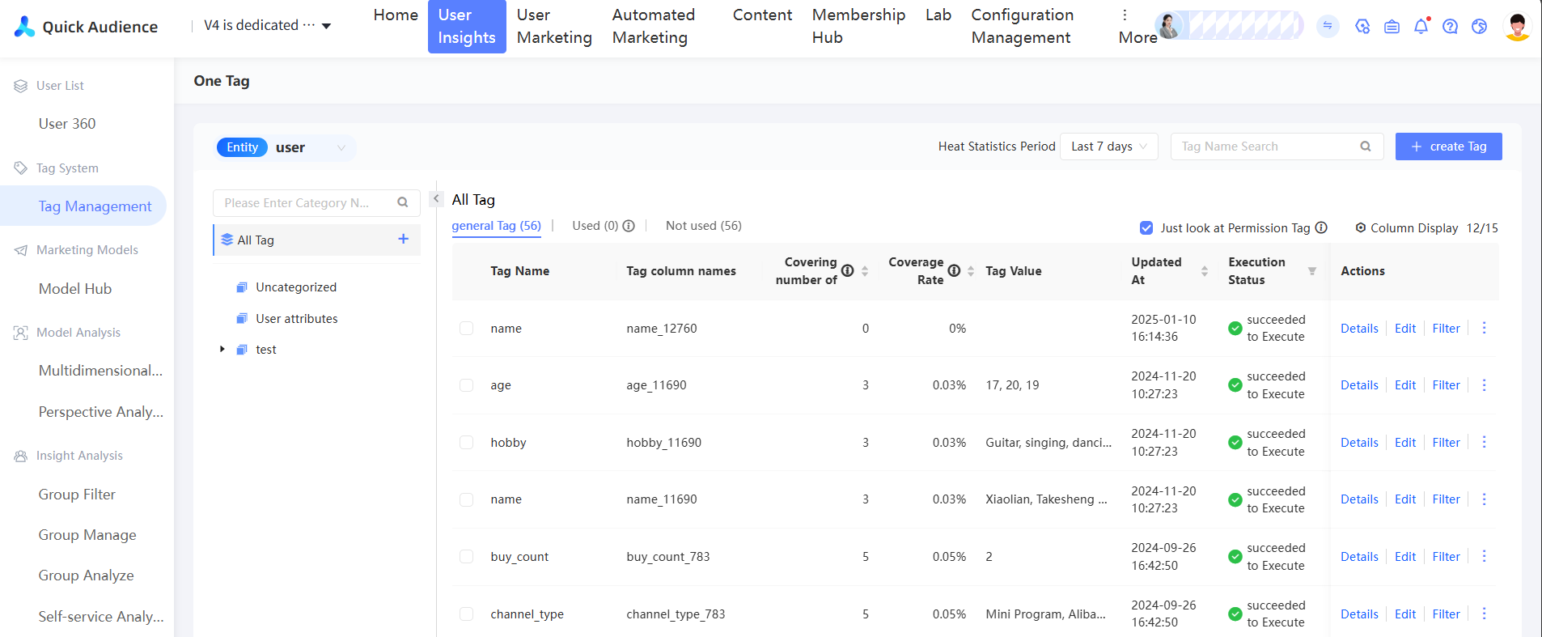Click the info icon next to Coverage Rate
The height and width of the screenshot is (637, 1542).
click(954, 270)
